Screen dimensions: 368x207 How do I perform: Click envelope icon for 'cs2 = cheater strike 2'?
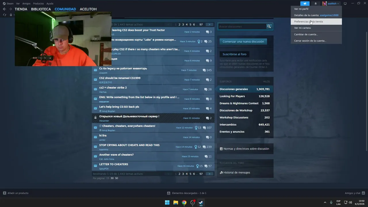(x=95, y=89)
